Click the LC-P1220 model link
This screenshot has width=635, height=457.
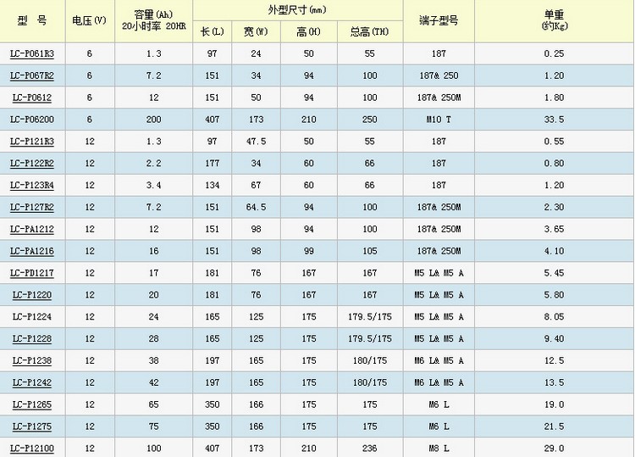click(32, 295)
